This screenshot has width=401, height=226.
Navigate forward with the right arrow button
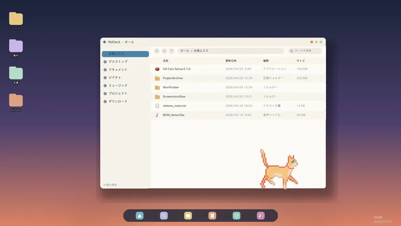[164, 51]
